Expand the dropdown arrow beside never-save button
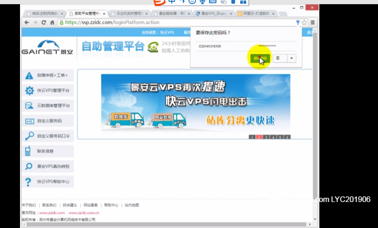The image size is (378, 228). click(291, 58)
